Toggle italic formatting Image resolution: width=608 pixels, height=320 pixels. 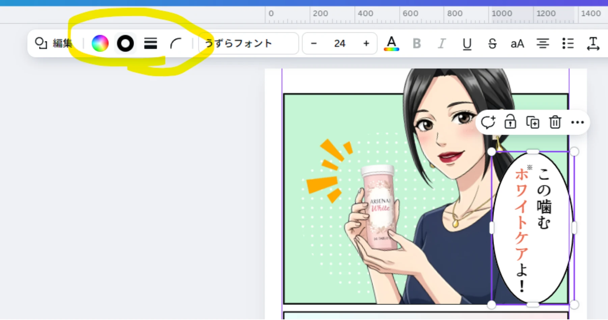click(x=442, y=43)
